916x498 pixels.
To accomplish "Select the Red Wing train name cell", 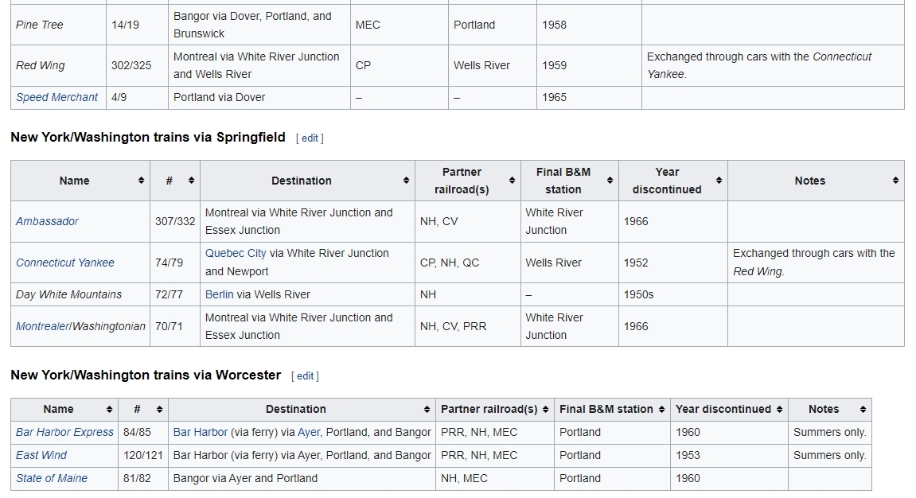I will [58, 66].
